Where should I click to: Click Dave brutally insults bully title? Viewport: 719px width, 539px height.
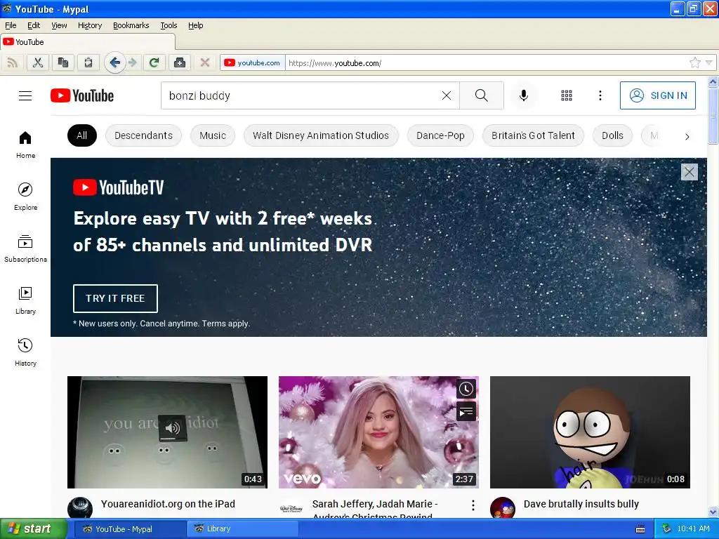(581, 504)
